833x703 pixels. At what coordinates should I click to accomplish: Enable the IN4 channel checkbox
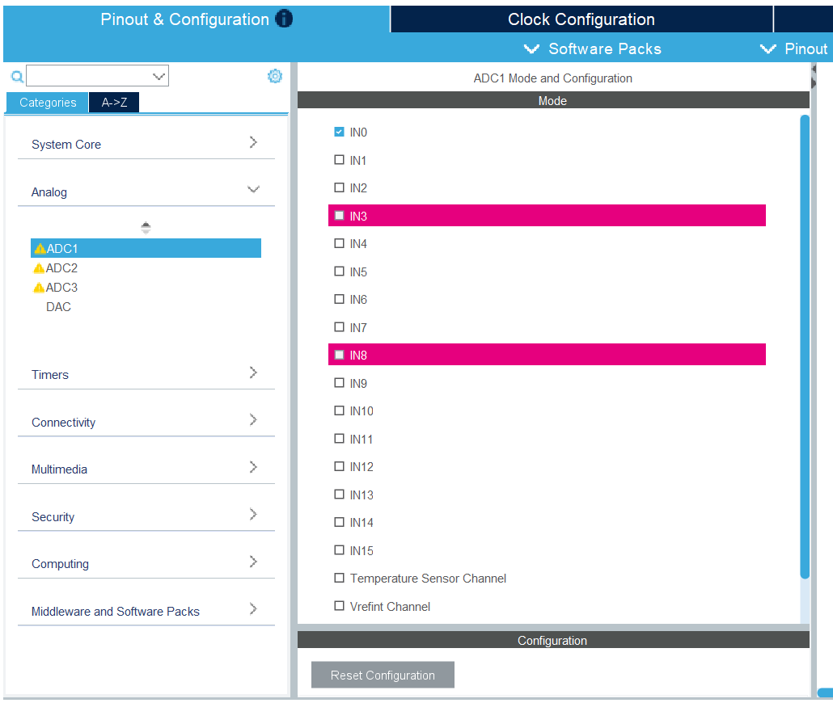[339, 243]
